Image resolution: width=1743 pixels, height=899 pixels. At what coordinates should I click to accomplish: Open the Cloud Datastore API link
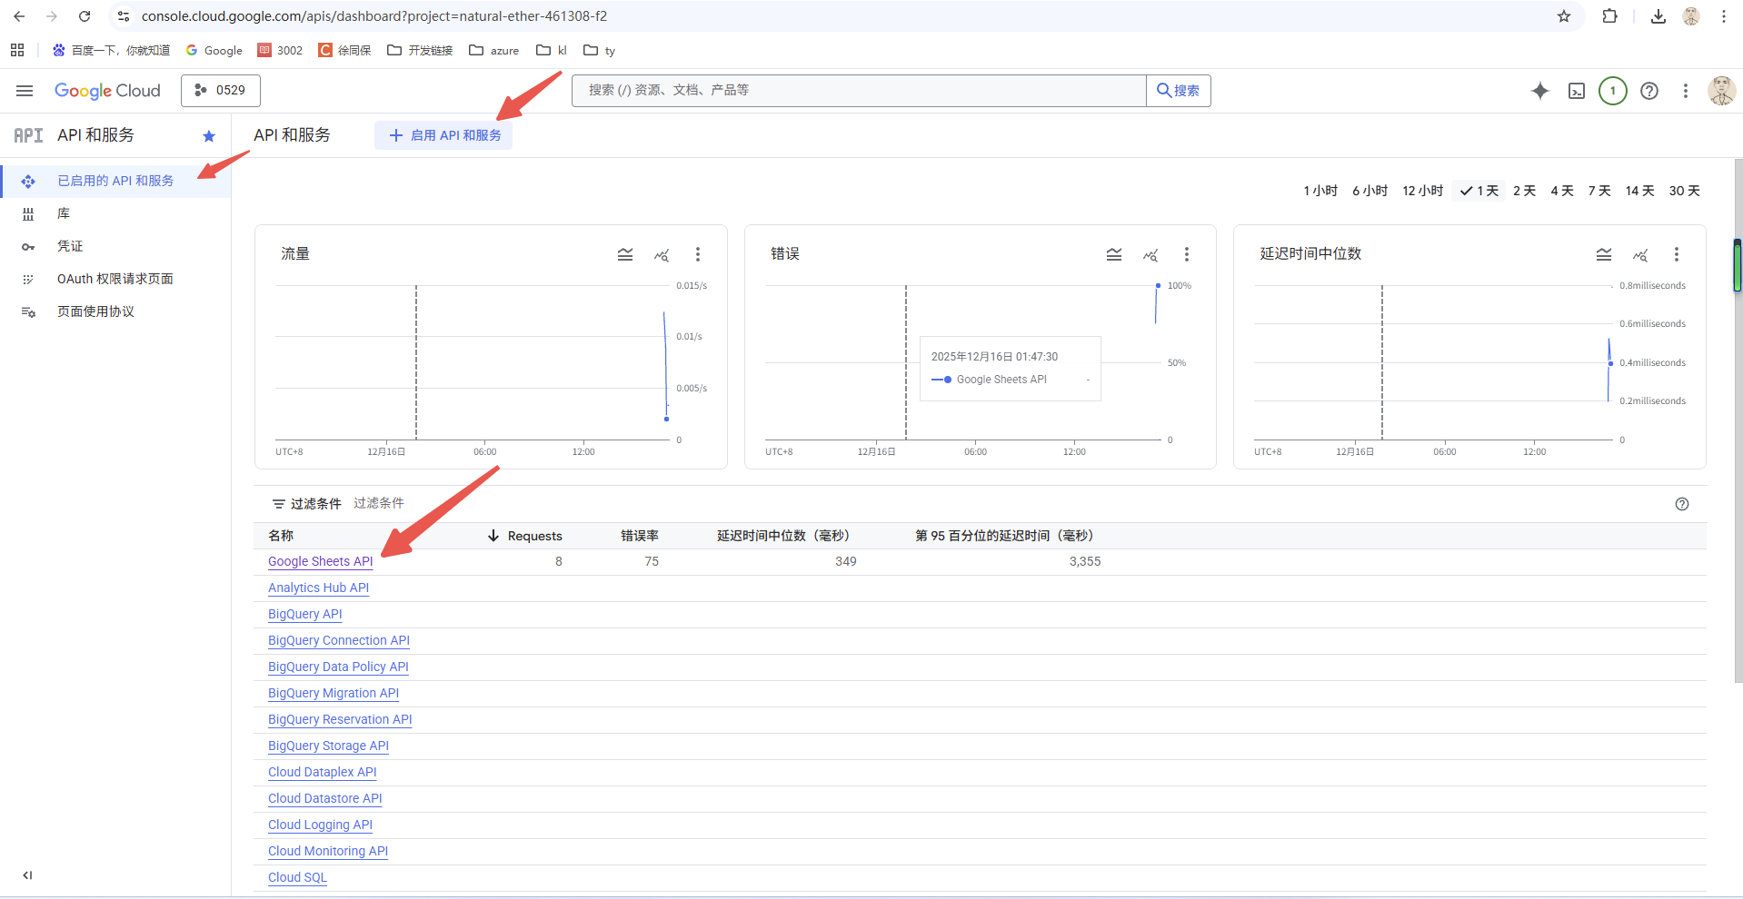(325, 798)
